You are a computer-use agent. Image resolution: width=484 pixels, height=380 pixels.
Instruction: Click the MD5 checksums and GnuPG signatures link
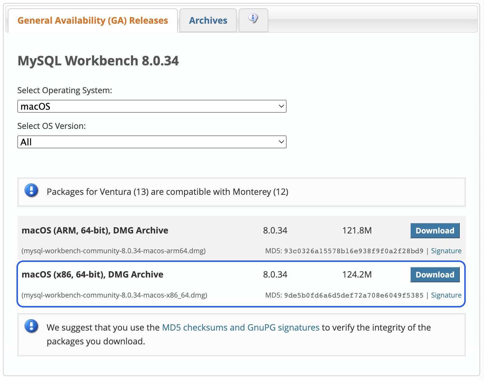(x=240, y=327)
